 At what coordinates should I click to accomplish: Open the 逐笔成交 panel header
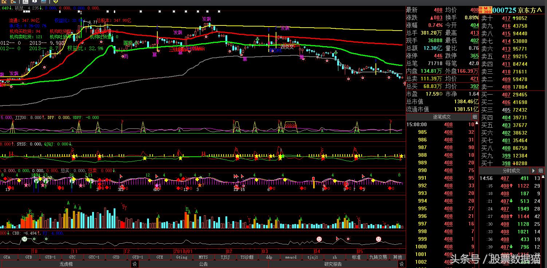pos(441,117)
